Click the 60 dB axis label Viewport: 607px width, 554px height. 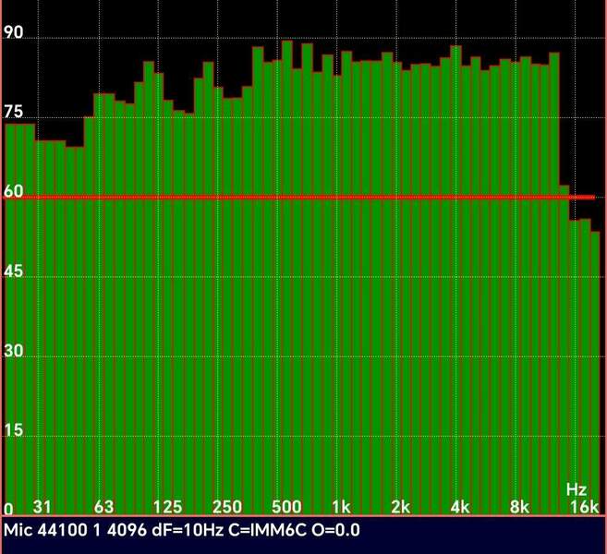[x=14, y=191]
